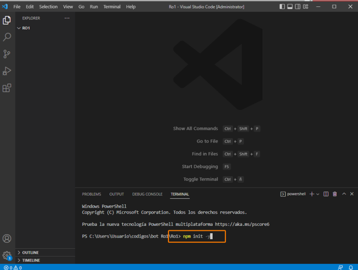Maximize terminal panel with the up chevron
Viewport: 358px width, 270px height.
pyautogui.click(x=344, y=194)
